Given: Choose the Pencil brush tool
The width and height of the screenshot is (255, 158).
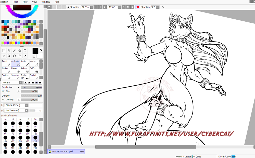Looking at the screenshot, I should (x=6, y=63).
